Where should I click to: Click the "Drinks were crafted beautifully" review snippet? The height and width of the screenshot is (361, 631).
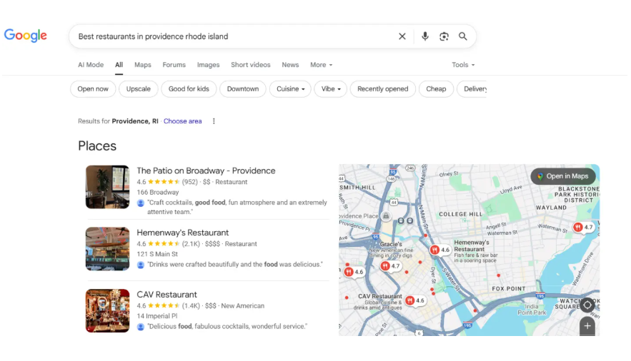[x=234, y=265]
